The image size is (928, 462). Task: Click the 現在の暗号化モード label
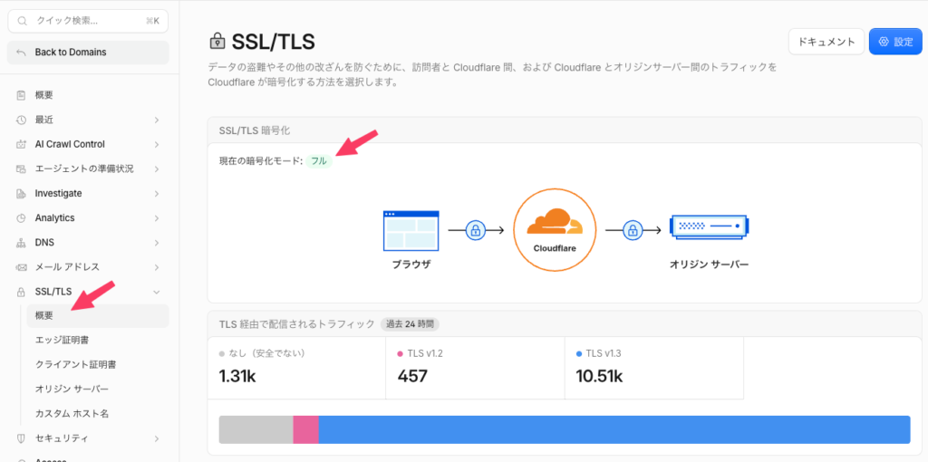(x=261, y=161)
